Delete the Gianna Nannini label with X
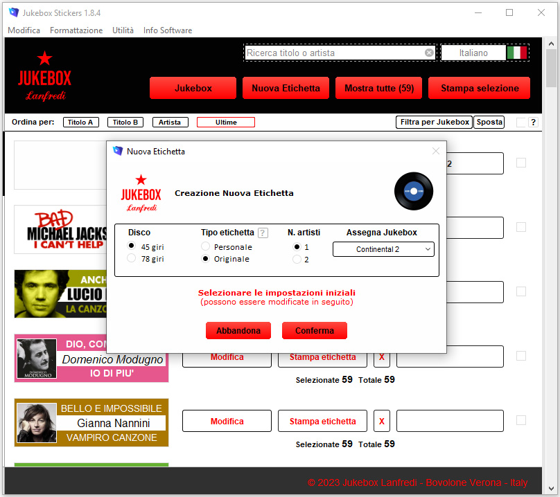This screenshot has width=560, height=497. point(381,421)
